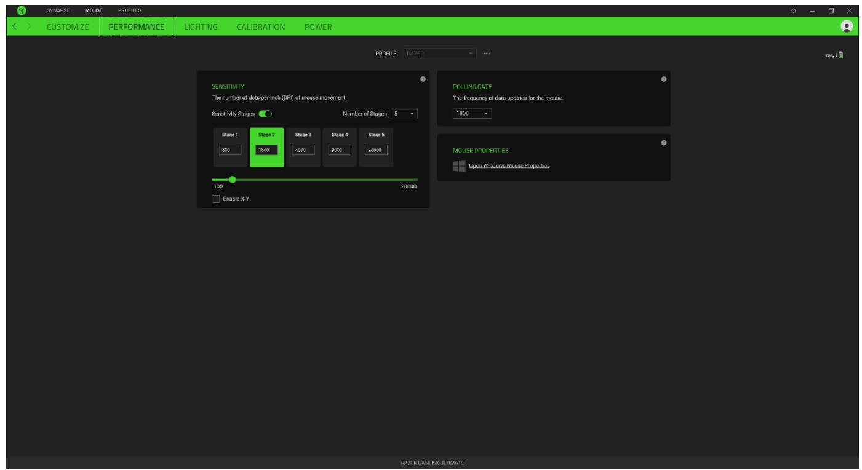This screenshot has height=470, width=862.
Task: Click the user account avatar icon
Action: click(x=846, y=26)
